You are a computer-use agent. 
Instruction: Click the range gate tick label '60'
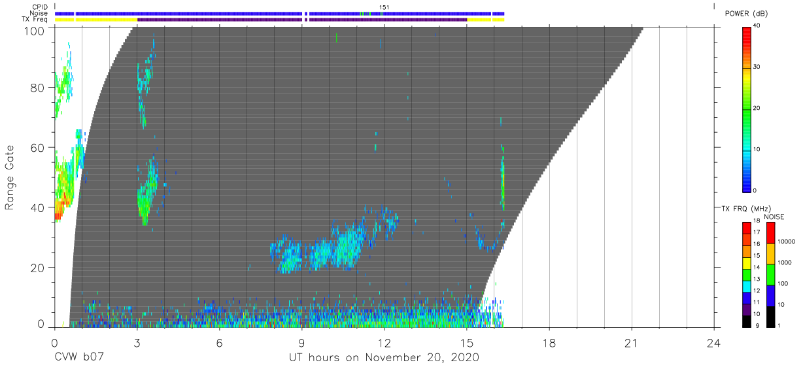[x=38, y=147]
